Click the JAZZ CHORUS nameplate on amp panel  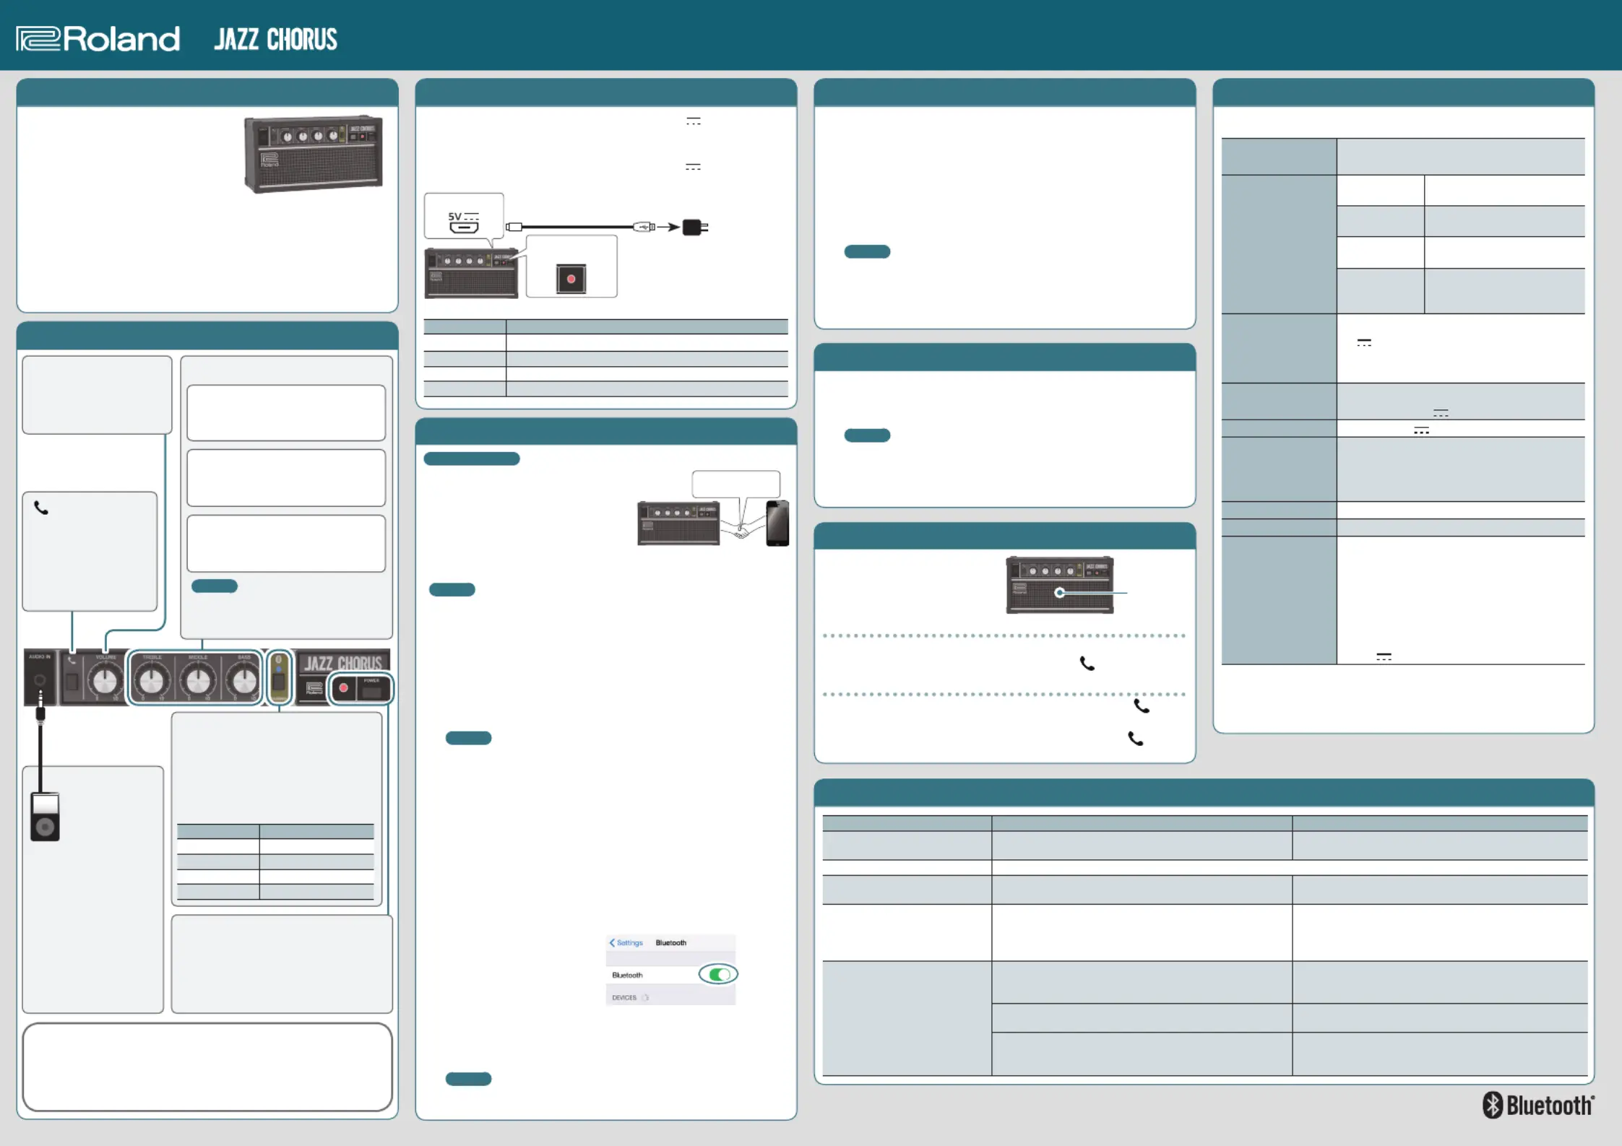click(x=342, y=662)
